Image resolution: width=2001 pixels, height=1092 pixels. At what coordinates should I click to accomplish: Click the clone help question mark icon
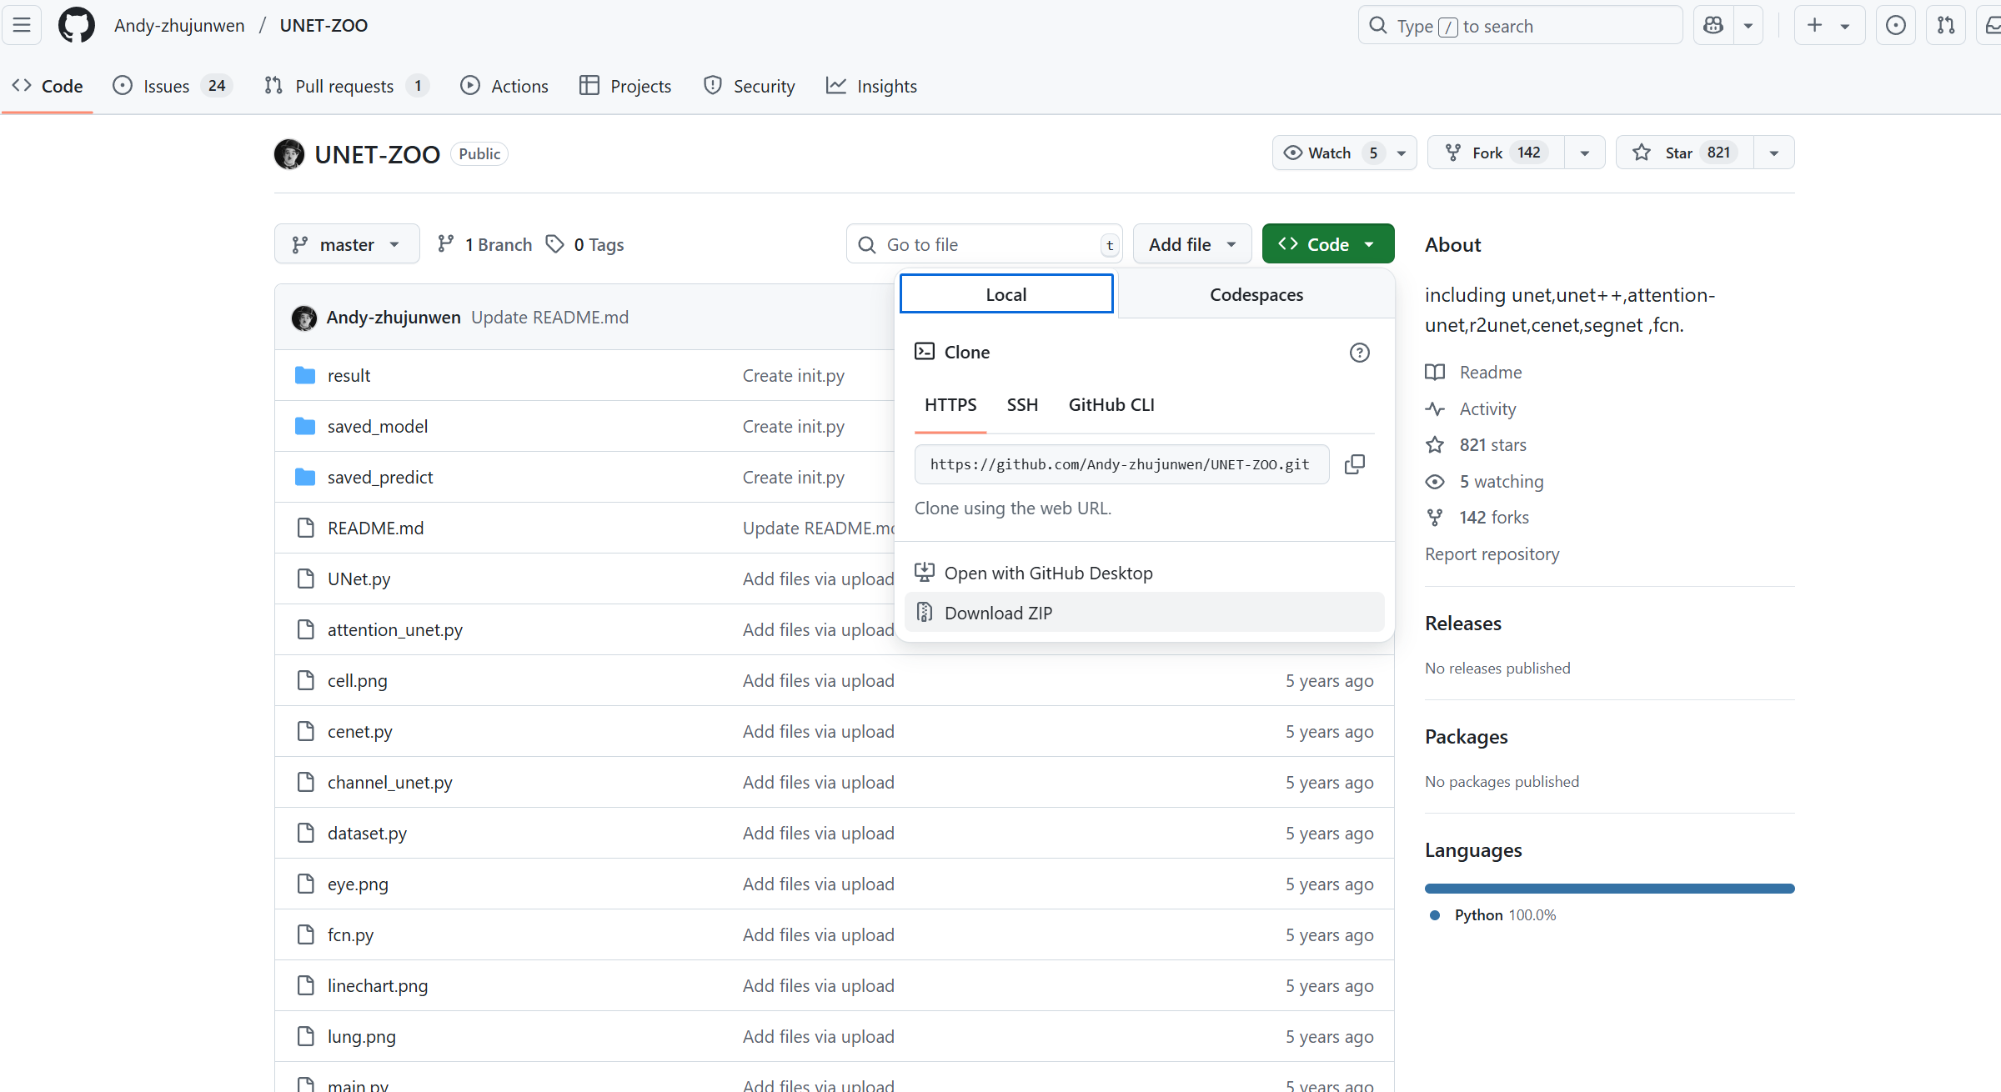(1359, 353)
